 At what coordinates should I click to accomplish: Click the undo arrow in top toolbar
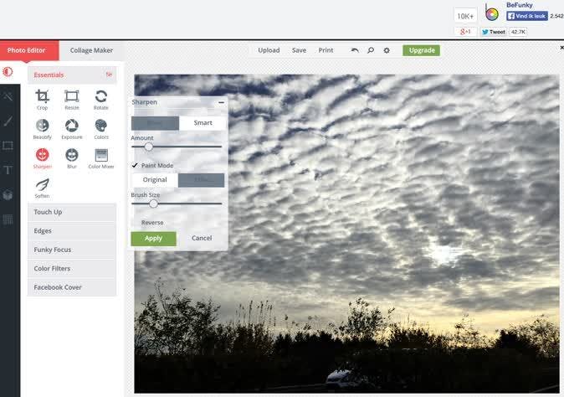tap(355, 50)
